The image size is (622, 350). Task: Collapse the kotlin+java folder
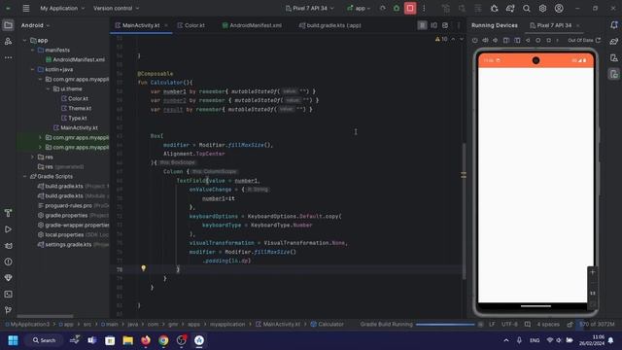pos(32,69)
